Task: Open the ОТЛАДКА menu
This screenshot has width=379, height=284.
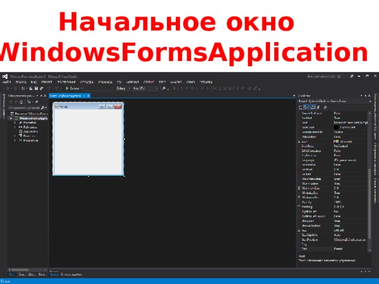Action: pyautogui.click(x=87, y=82)
